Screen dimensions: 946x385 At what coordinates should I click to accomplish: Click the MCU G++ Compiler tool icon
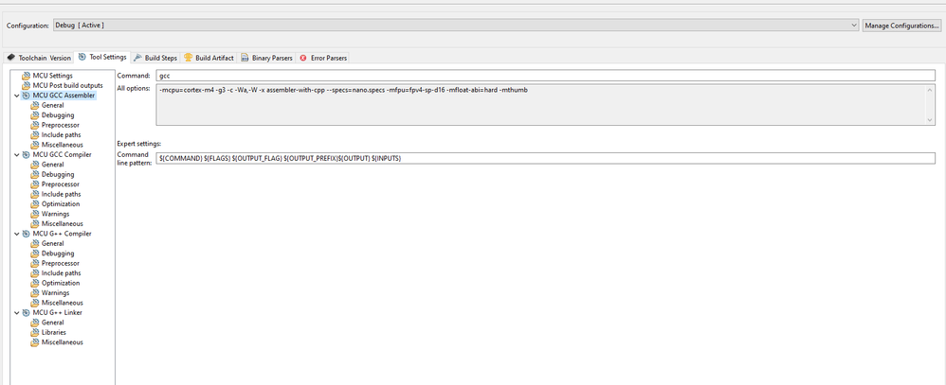tap(26, 234)
